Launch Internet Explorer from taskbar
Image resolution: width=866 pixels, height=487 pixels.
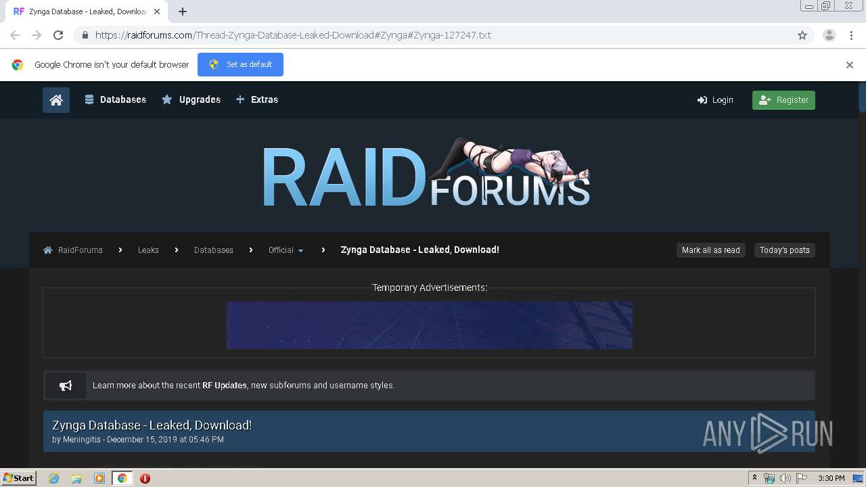[53, 478]
